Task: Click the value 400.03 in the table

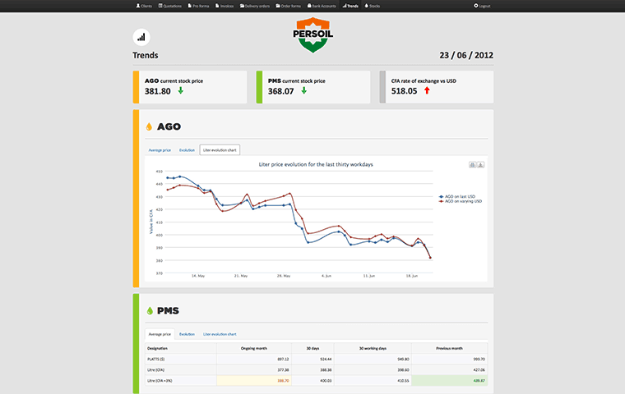Action: 326,381
